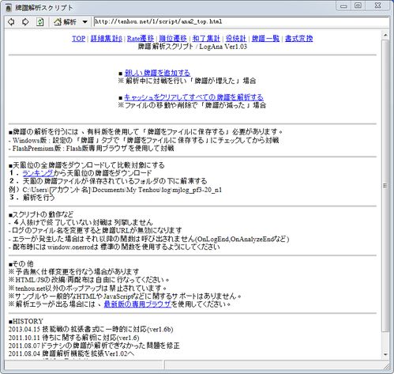Click the green reload page icon
The image size is (394, 374).
click(39, 22)
